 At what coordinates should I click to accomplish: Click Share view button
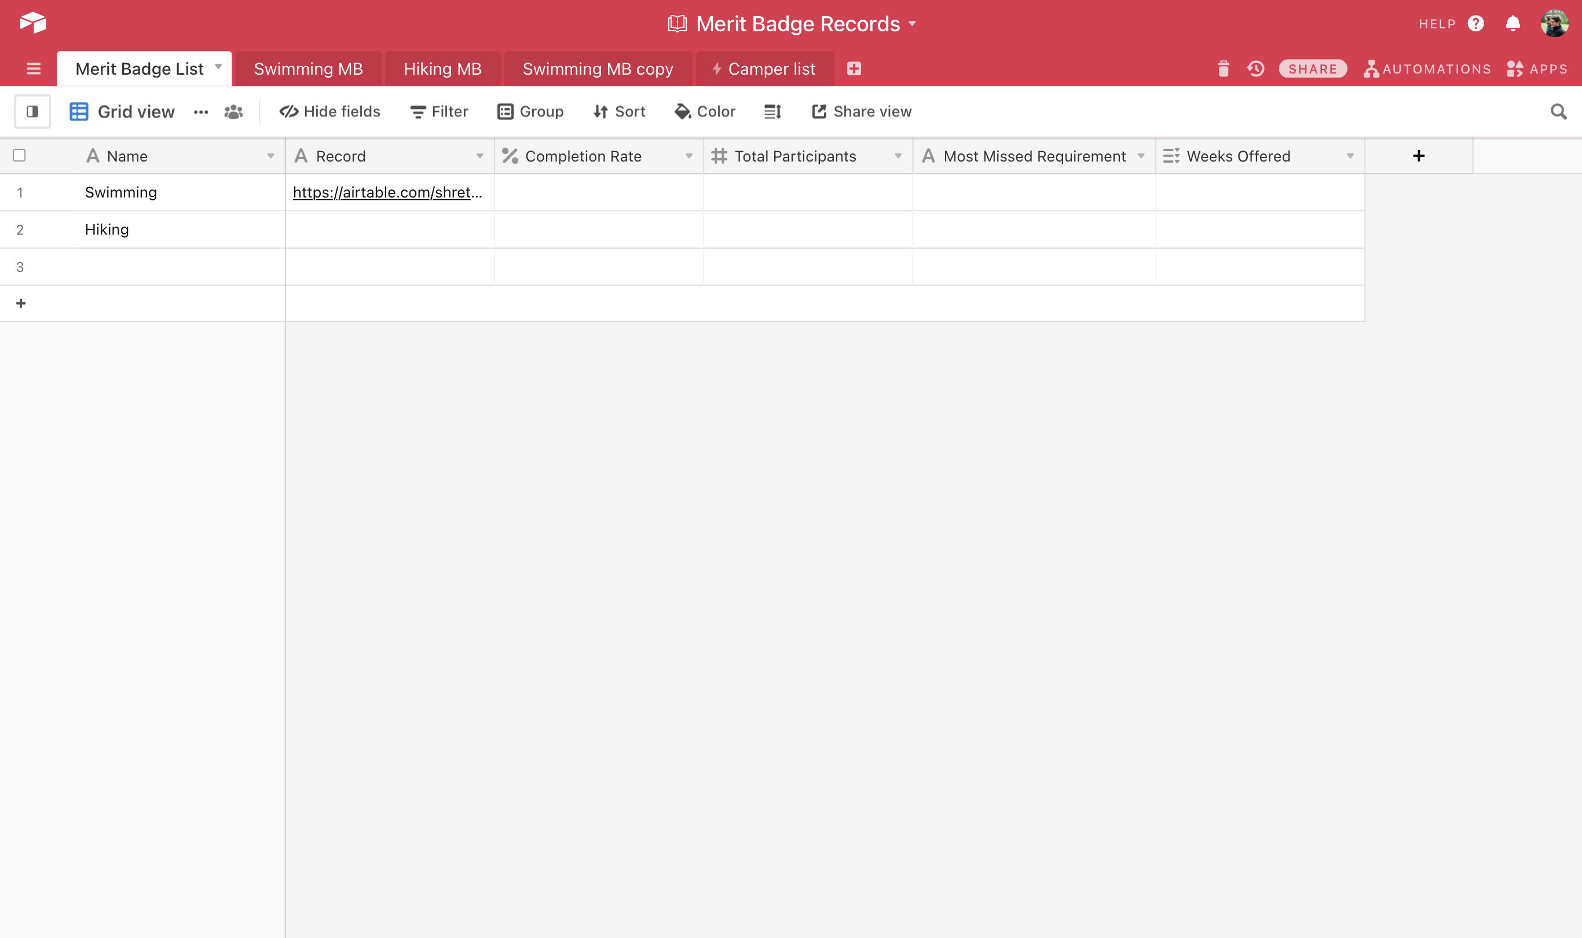tap(862, 112)
